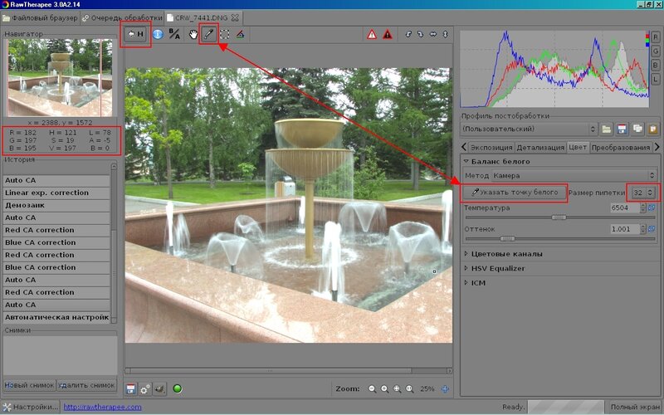
Task: Open the http://rawtherapee.com link
Action: pos(102,407)
